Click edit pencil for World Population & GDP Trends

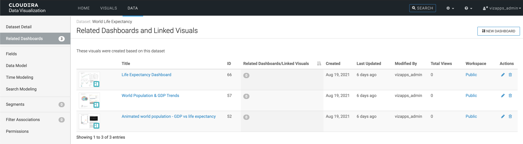coord(503,96)
